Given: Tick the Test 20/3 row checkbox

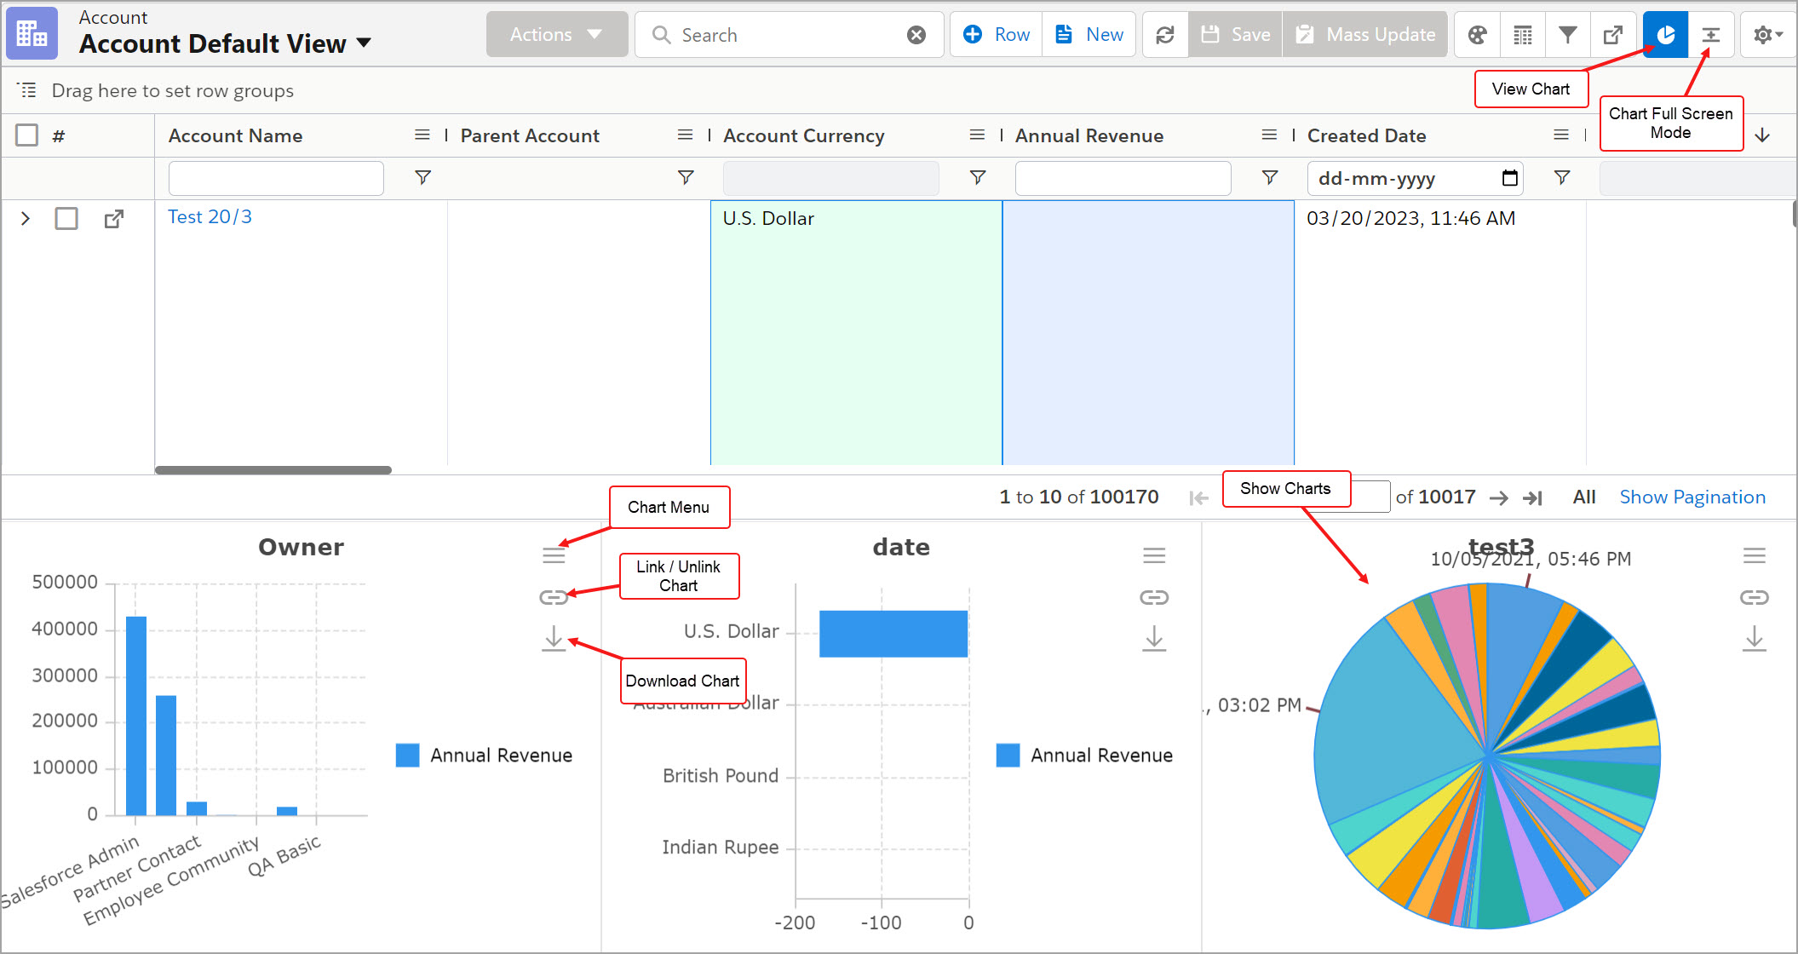Looking at the screenshot, I should (66, 219).
